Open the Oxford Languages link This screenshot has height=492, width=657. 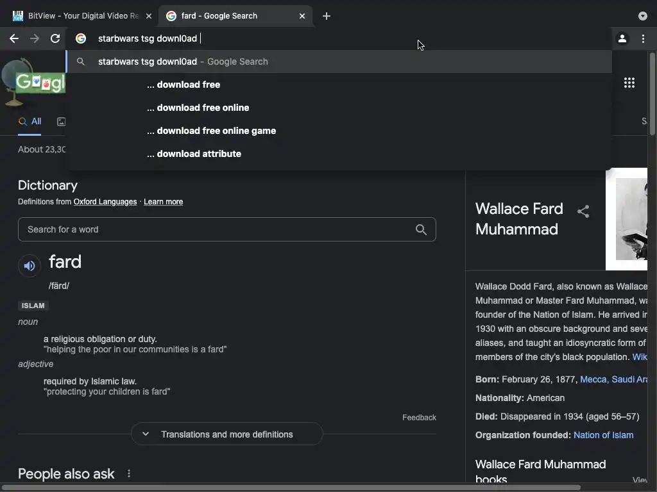tap(105, 202)
